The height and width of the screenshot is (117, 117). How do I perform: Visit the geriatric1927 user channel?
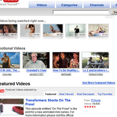37,74
